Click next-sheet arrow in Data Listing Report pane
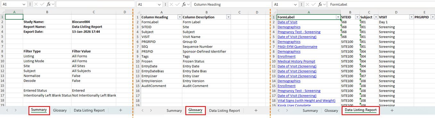The image size is (435, 118). tap(287, 110)
